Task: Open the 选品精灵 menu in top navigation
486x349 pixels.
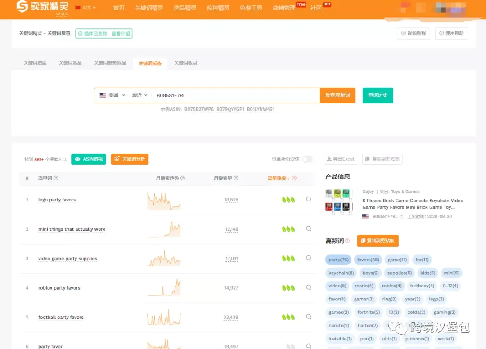Action: (x=185, y=8)
